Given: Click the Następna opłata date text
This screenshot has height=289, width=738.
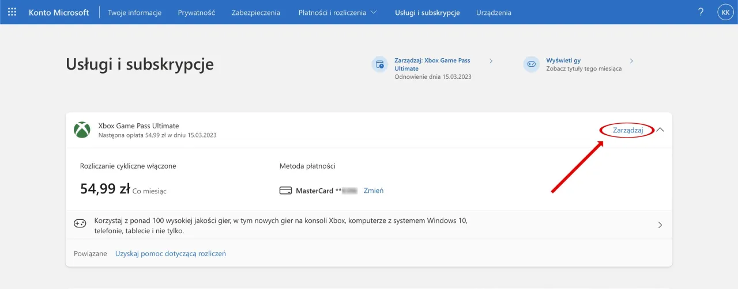Looking at the screenshot, I should pos(157,135).
